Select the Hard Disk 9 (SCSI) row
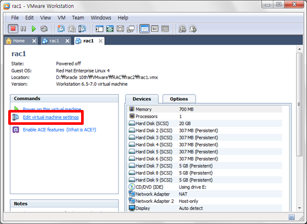This screenshot has width=307, height=224. pos(205,180)
